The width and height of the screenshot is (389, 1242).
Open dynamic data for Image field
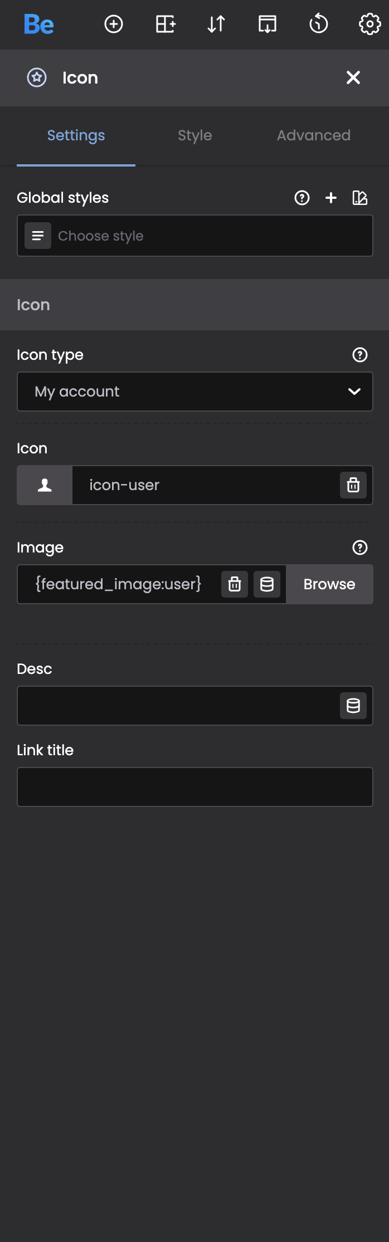click(267, 584)
